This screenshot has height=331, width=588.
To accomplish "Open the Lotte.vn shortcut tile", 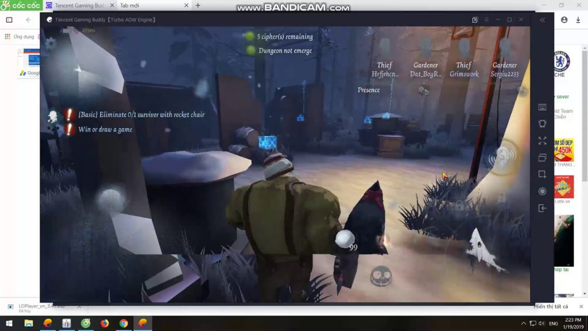I will click(564, 189).
